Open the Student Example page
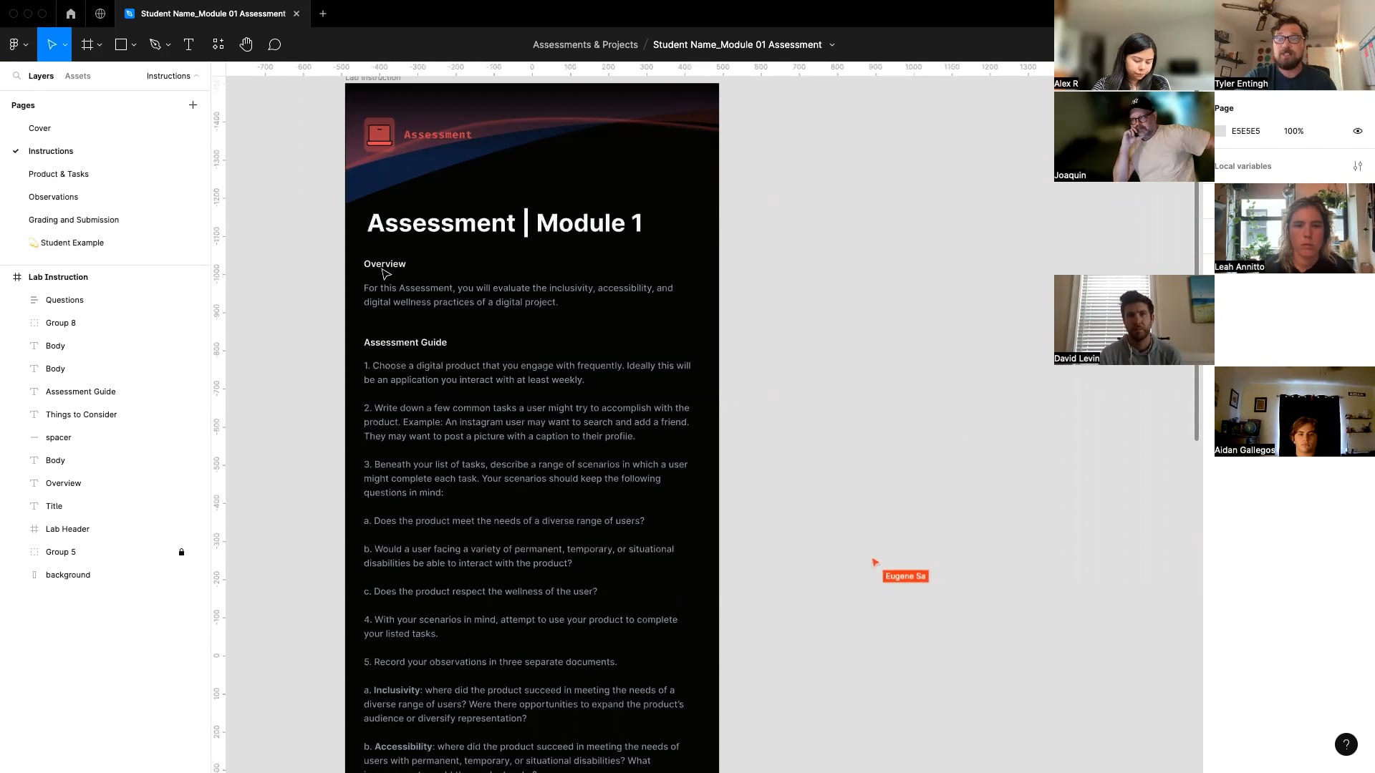This screenshot has height=773, width=1375. click(66, 243)
